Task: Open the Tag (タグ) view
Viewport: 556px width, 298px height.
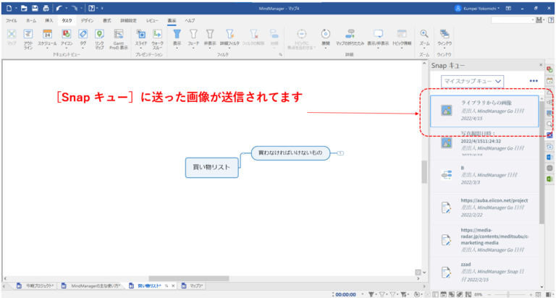Action: (83, 37)
